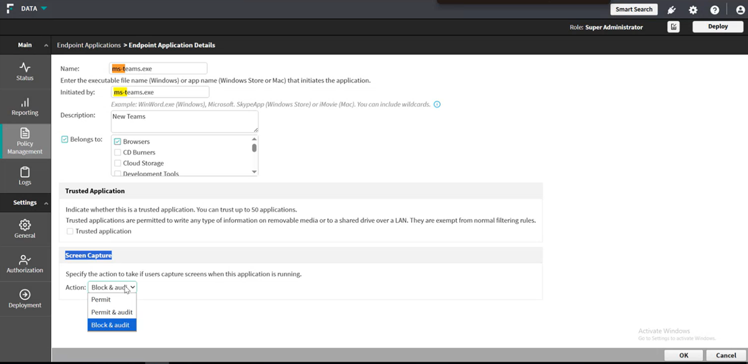The image size is (748, 364).
Task: Open the user account icon
Action: coord(736,10)
